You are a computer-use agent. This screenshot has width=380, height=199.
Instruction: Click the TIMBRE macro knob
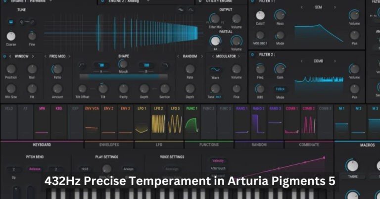point(353,166)
